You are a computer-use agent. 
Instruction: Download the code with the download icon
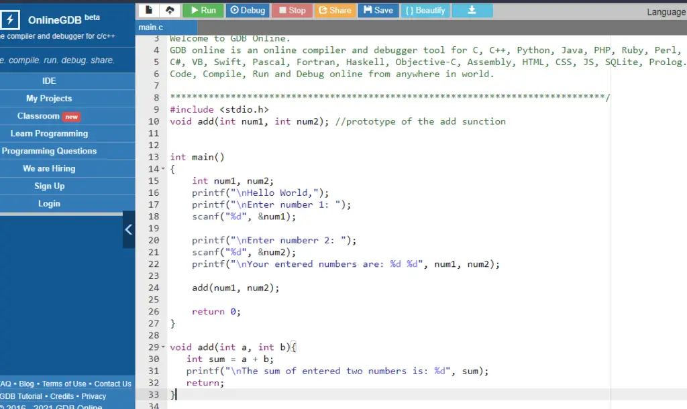[x=472, y=10]
